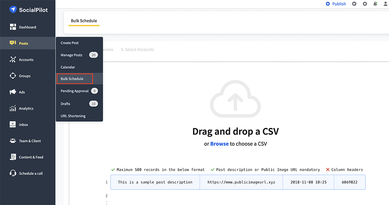Switch to the Bulk Schedule tab

click(x=84, y=21)
